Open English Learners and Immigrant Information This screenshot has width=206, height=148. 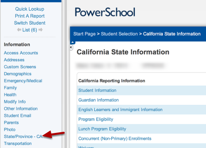(141, 110)
